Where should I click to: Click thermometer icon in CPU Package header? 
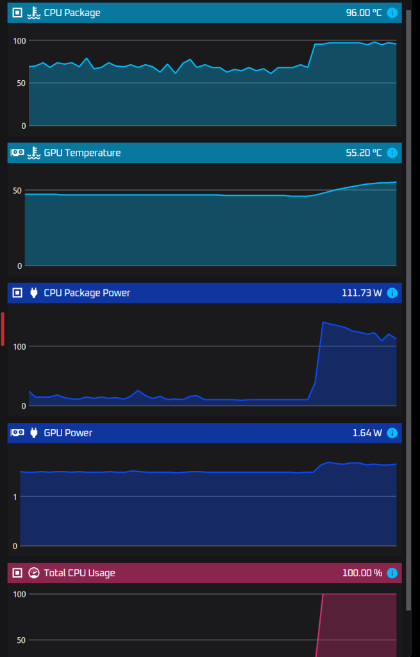click(x=33, y=13)
